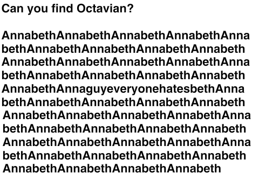
Task: Click the leading "beth" starting the second line
Action: 14,48
